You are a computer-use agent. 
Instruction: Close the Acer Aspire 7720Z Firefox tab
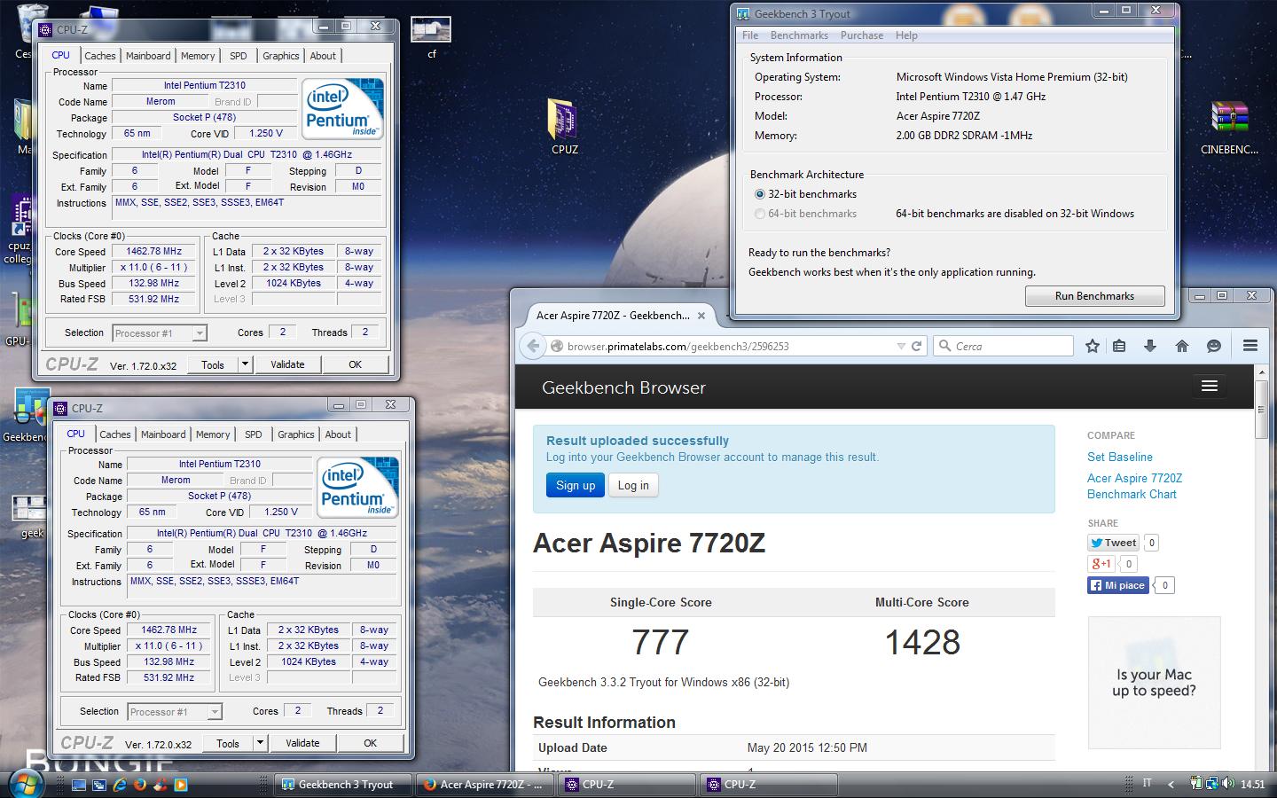coord(701,315)
